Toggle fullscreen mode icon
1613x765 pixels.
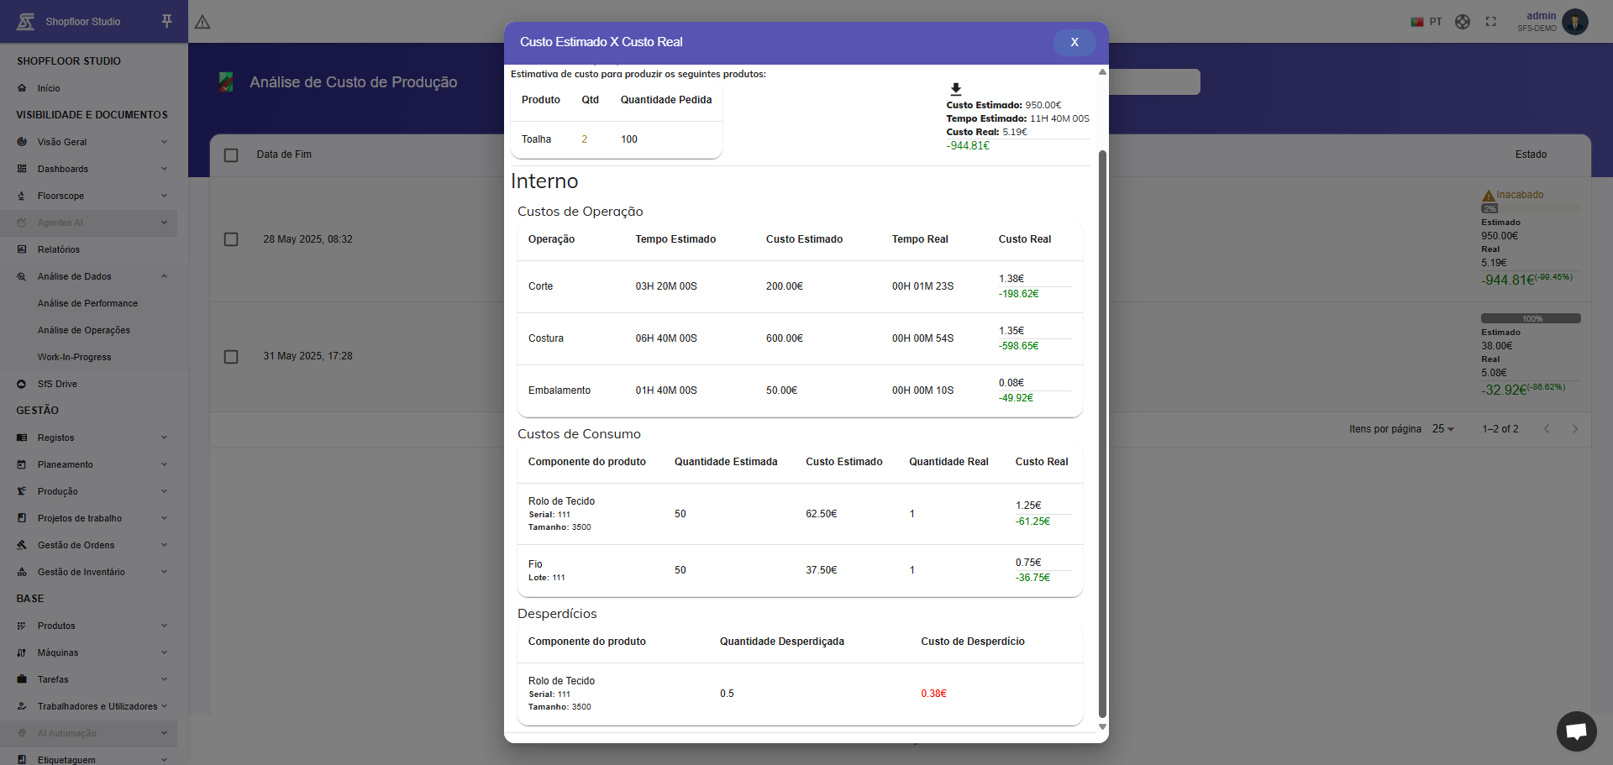[x=1490, y=22]
